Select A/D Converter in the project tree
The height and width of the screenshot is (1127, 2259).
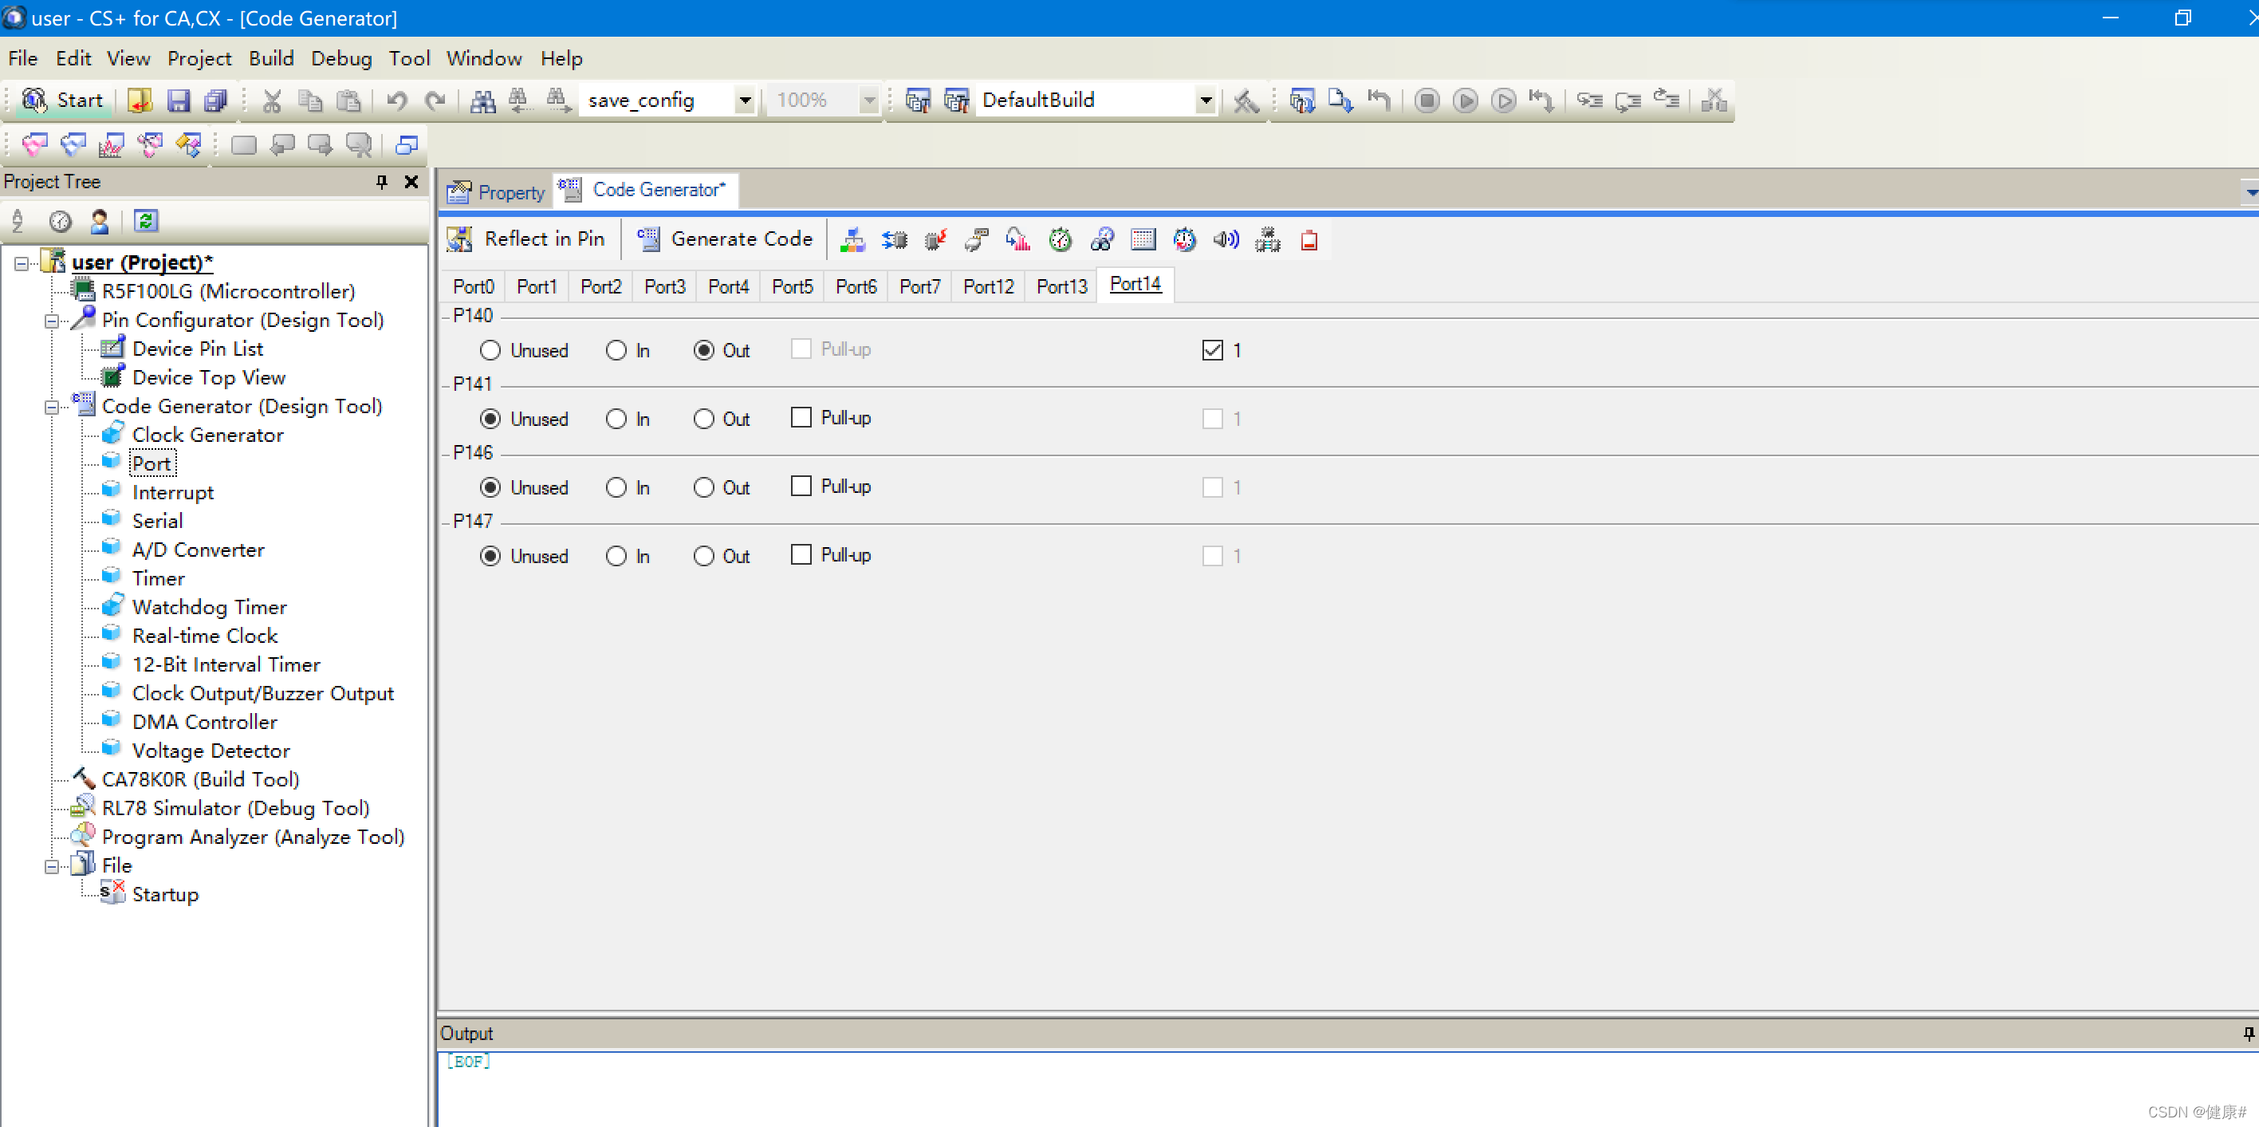[199, 550]
